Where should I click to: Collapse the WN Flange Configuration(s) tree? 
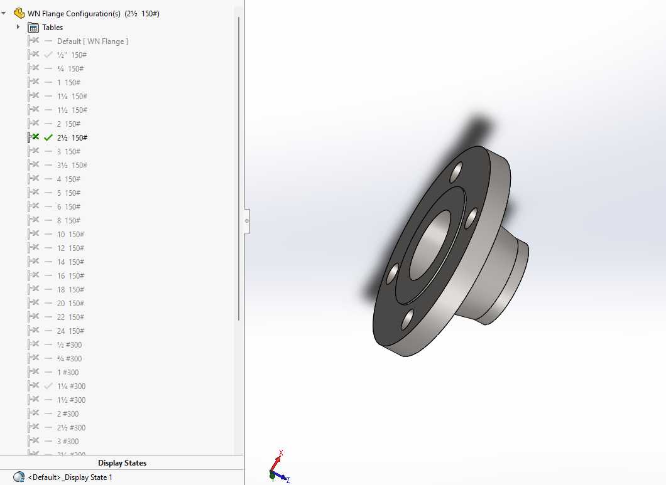[4, 14]
